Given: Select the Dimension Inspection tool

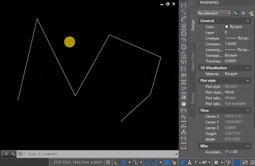Looking at the screenshot, I should [x=184, y=111].
